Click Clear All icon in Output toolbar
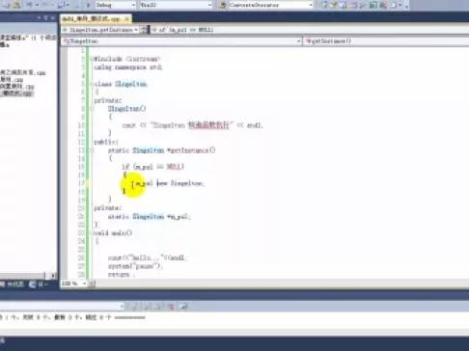469x351 pixels. 171,307
